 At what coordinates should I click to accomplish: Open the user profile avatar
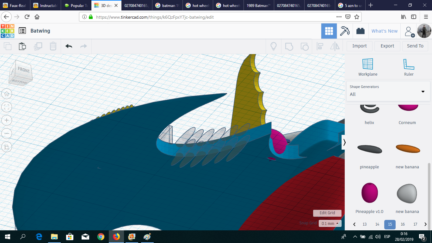pyautogui.click(x=424, y=31)
